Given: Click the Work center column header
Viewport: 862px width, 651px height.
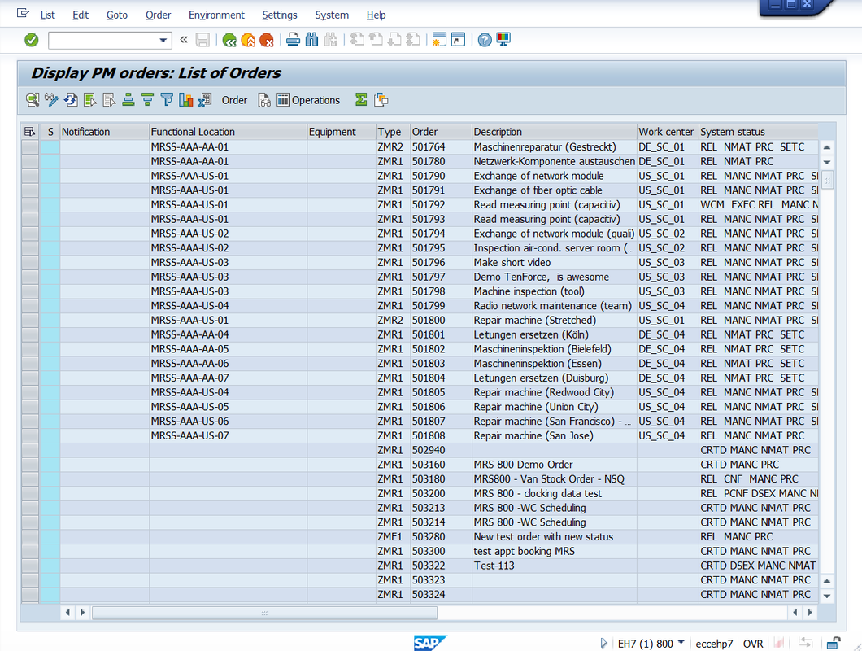Looking at the screenshot, I should (x=668, y=132).
